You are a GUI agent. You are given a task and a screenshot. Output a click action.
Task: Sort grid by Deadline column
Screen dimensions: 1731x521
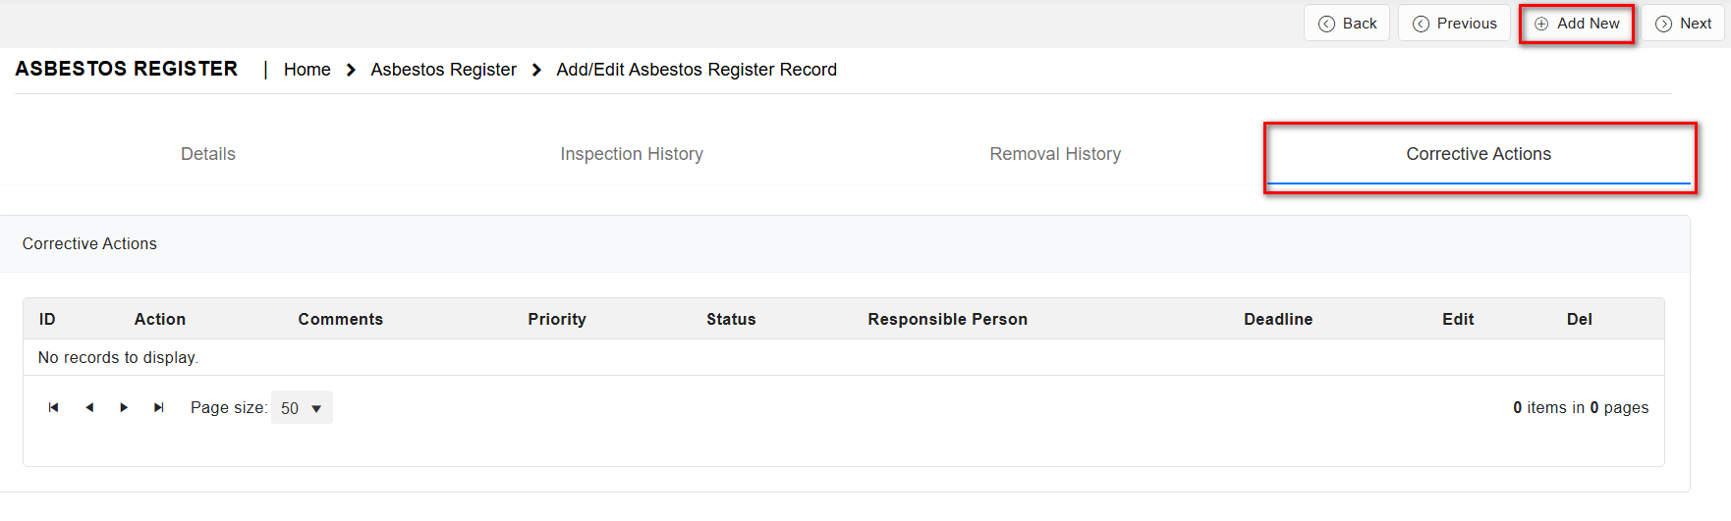[x=1278, y=320]
